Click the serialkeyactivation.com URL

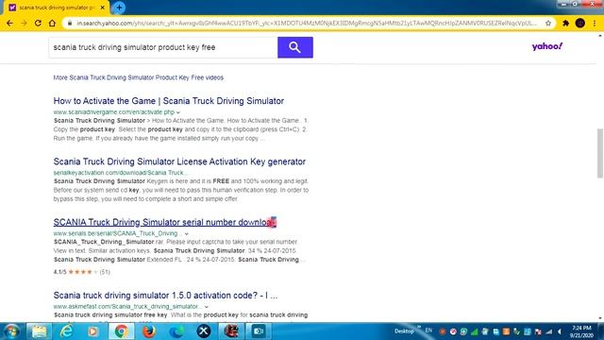tap(120, 173)
